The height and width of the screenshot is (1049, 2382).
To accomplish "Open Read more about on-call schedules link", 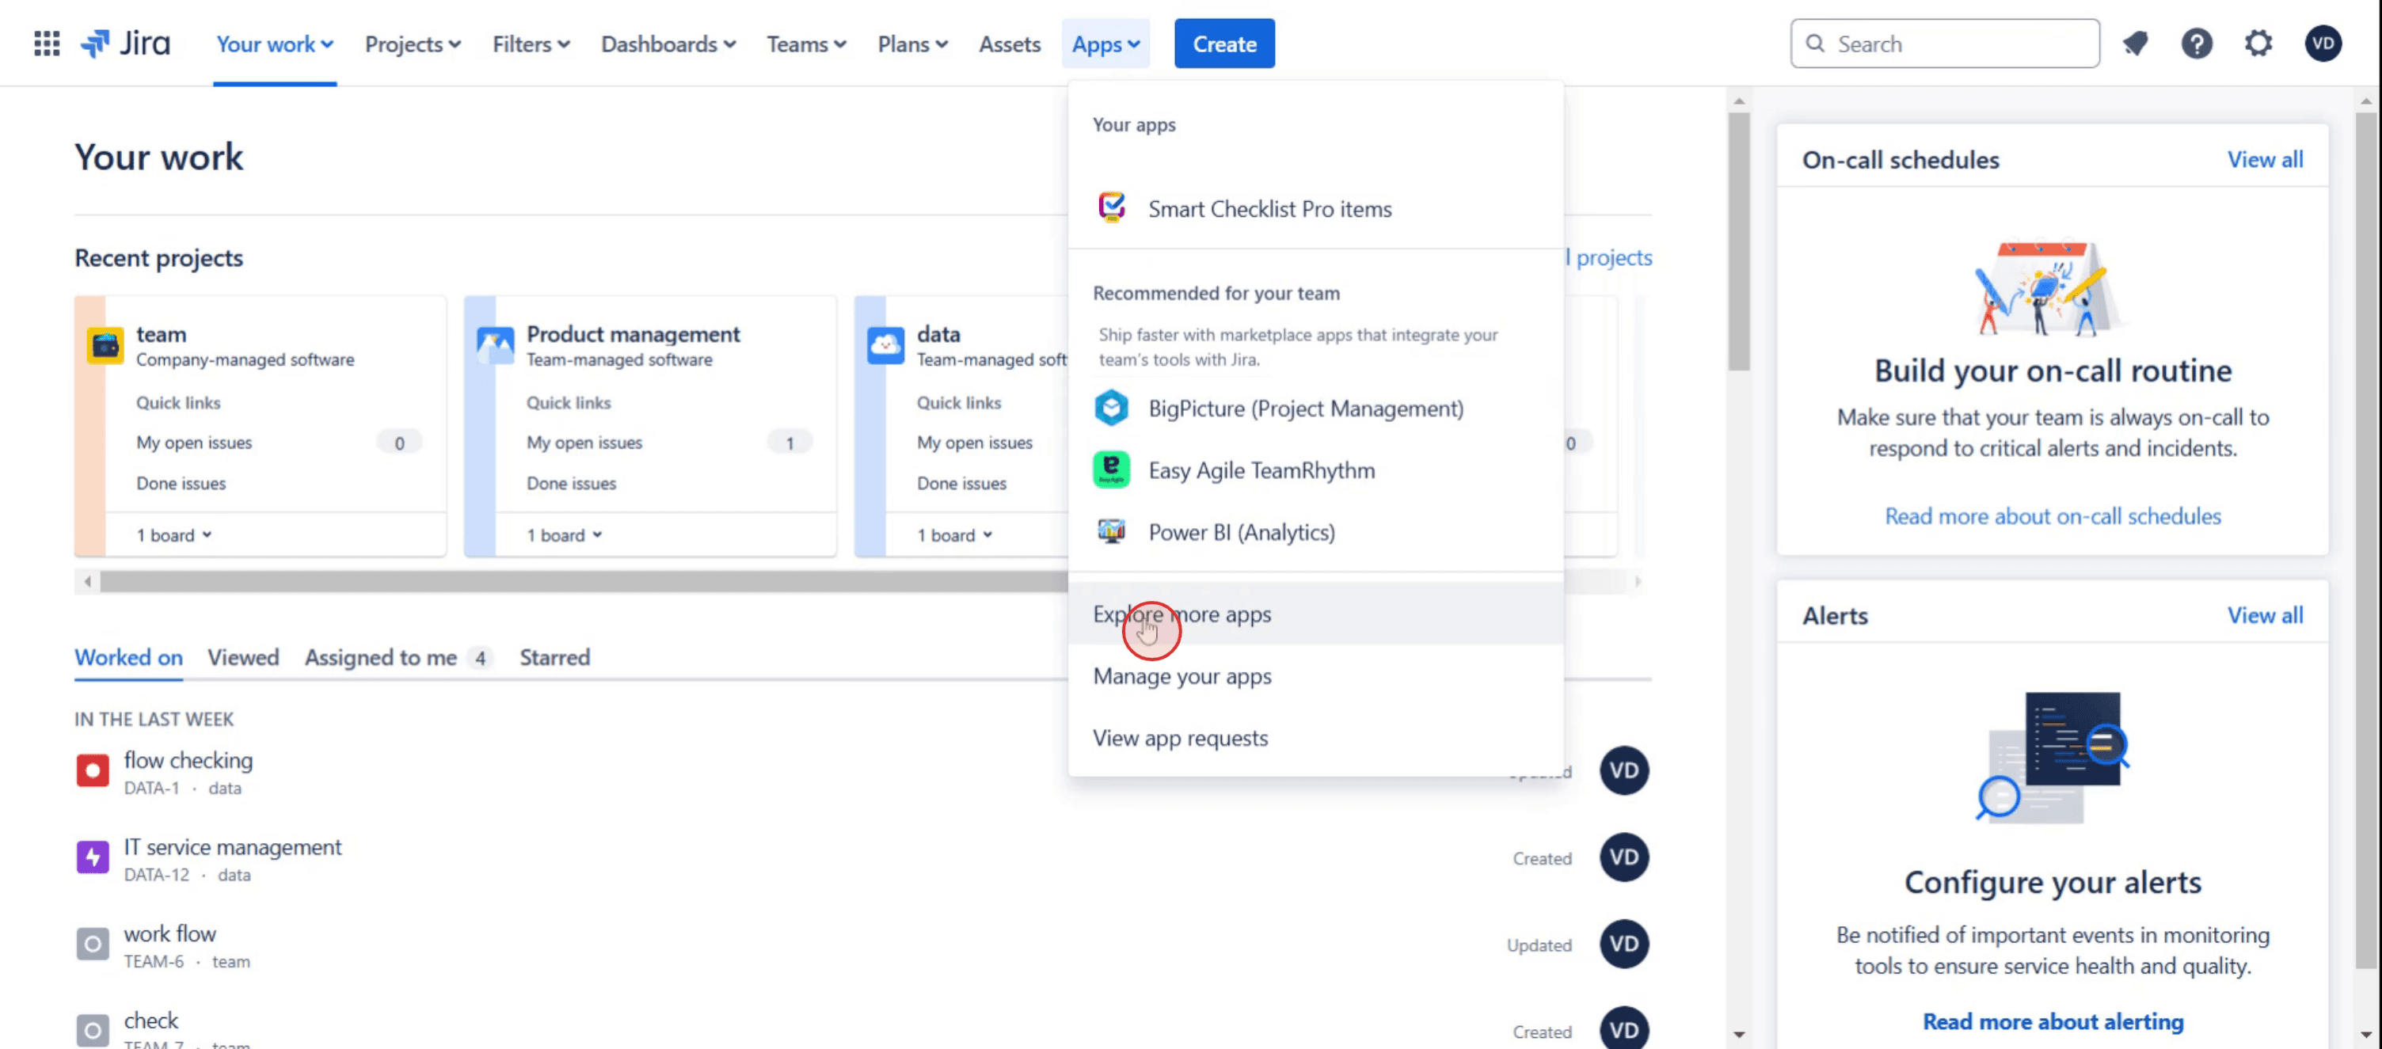I will click(2052, 515).
